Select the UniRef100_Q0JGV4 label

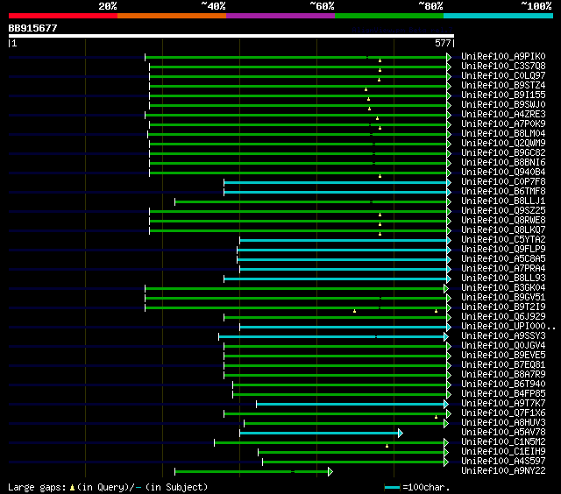coord(503,346)
